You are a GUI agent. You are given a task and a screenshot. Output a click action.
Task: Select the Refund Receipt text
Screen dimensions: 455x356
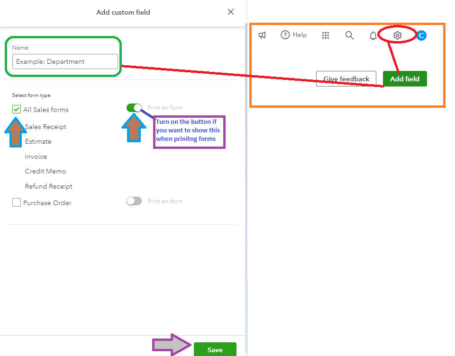tap(48, 186)
